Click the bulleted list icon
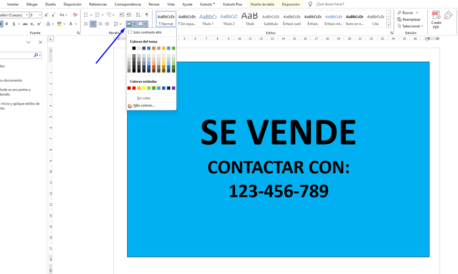The height and width of the screenshot is (274, 458). point(86,15)
